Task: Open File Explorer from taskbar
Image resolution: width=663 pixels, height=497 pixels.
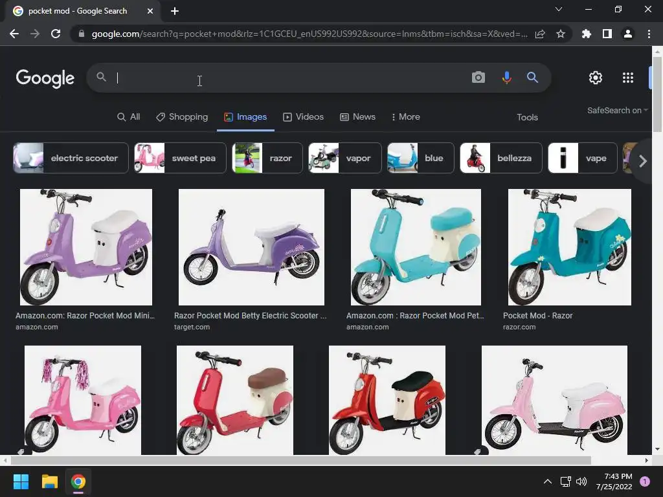Action: [x=49, y=481]
